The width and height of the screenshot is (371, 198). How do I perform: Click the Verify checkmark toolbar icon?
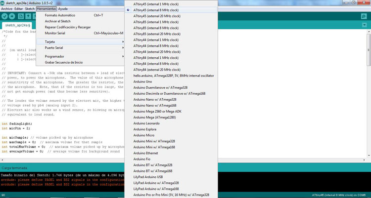click(4, 16)
